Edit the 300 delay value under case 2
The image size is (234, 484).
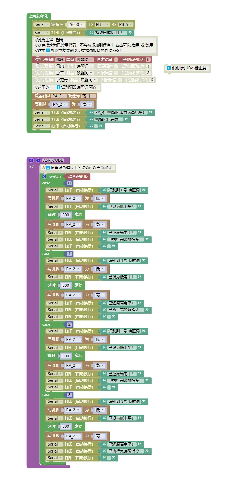(66, 356)
